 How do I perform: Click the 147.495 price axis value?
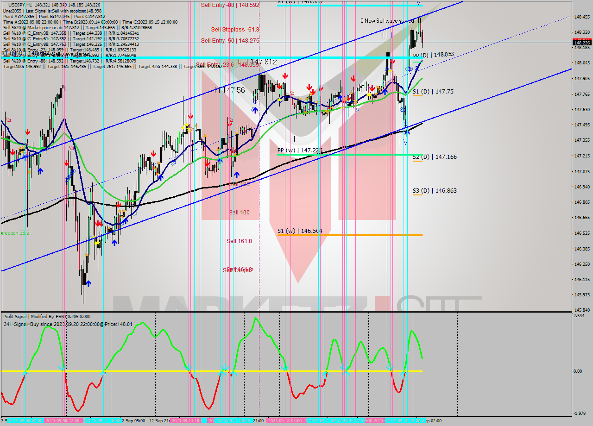[582, 125]
